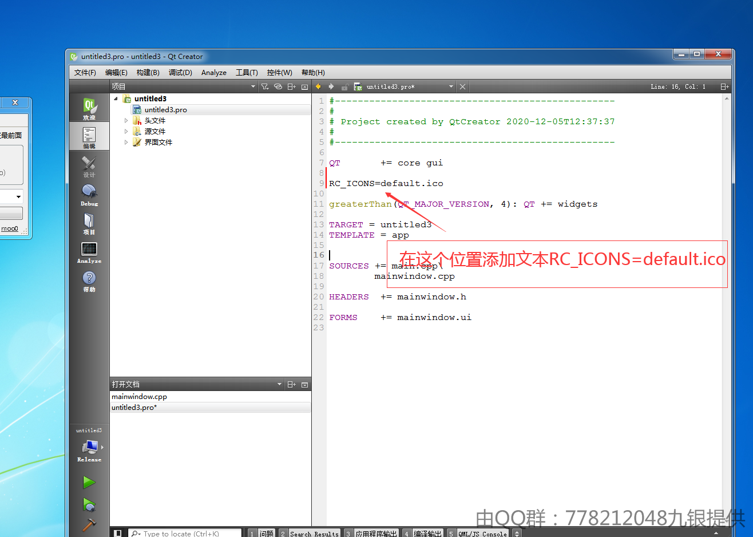Open the 问题 (Issues) output pane
The width and height of the screenshot is (753, 537).
point(261,533)
